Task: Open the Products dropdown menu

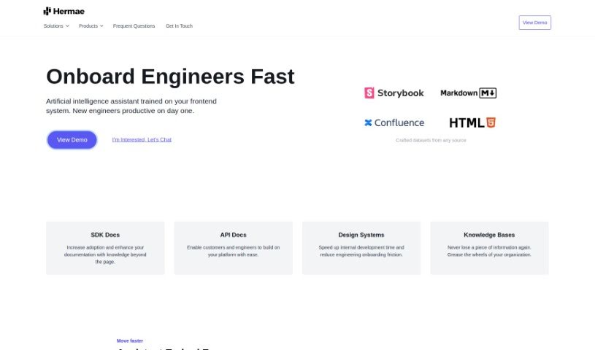Action: coord(88,26)
